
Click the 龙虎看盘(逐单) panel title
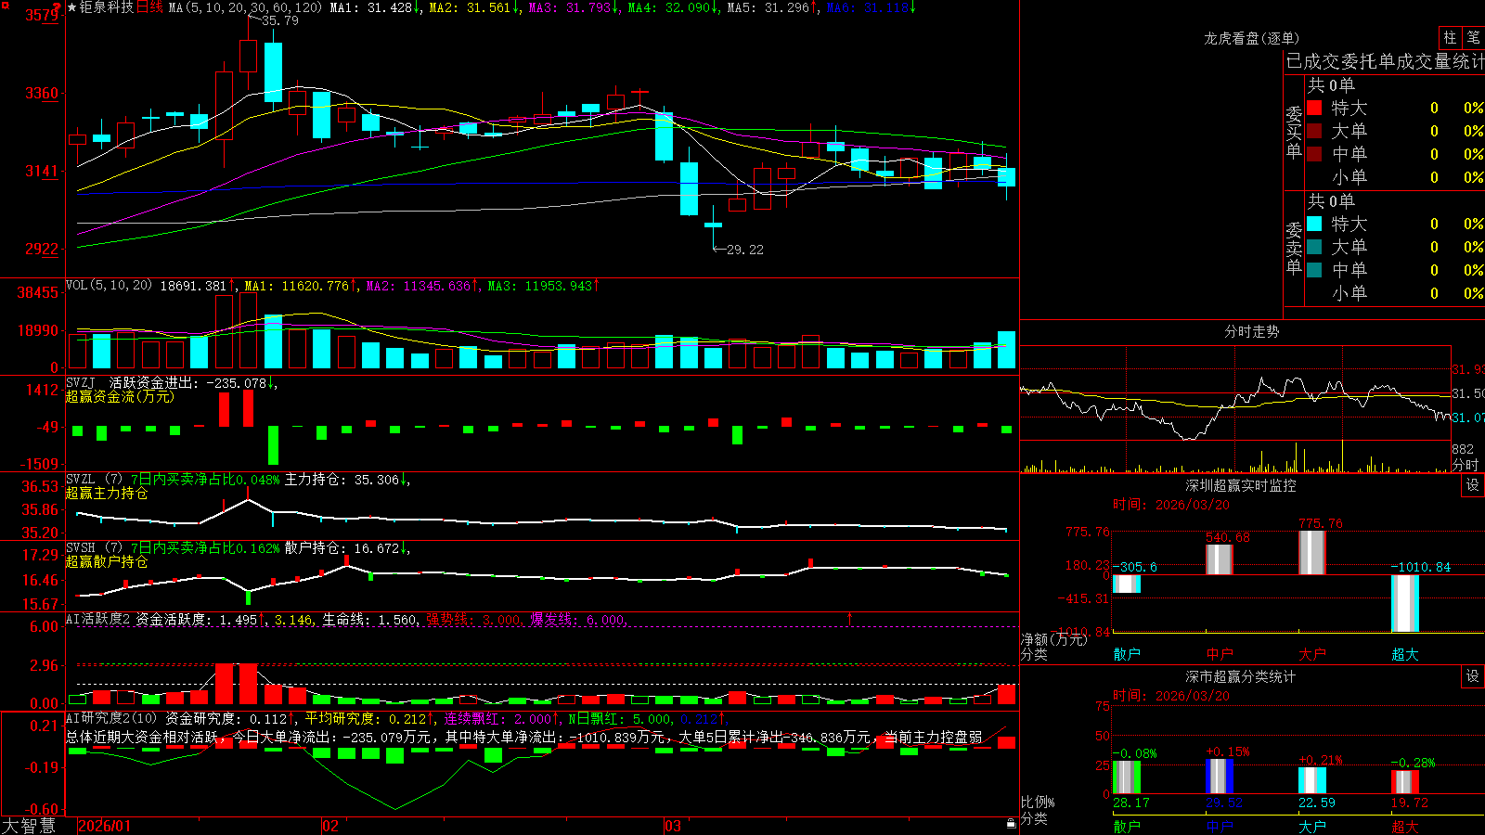1251,38
